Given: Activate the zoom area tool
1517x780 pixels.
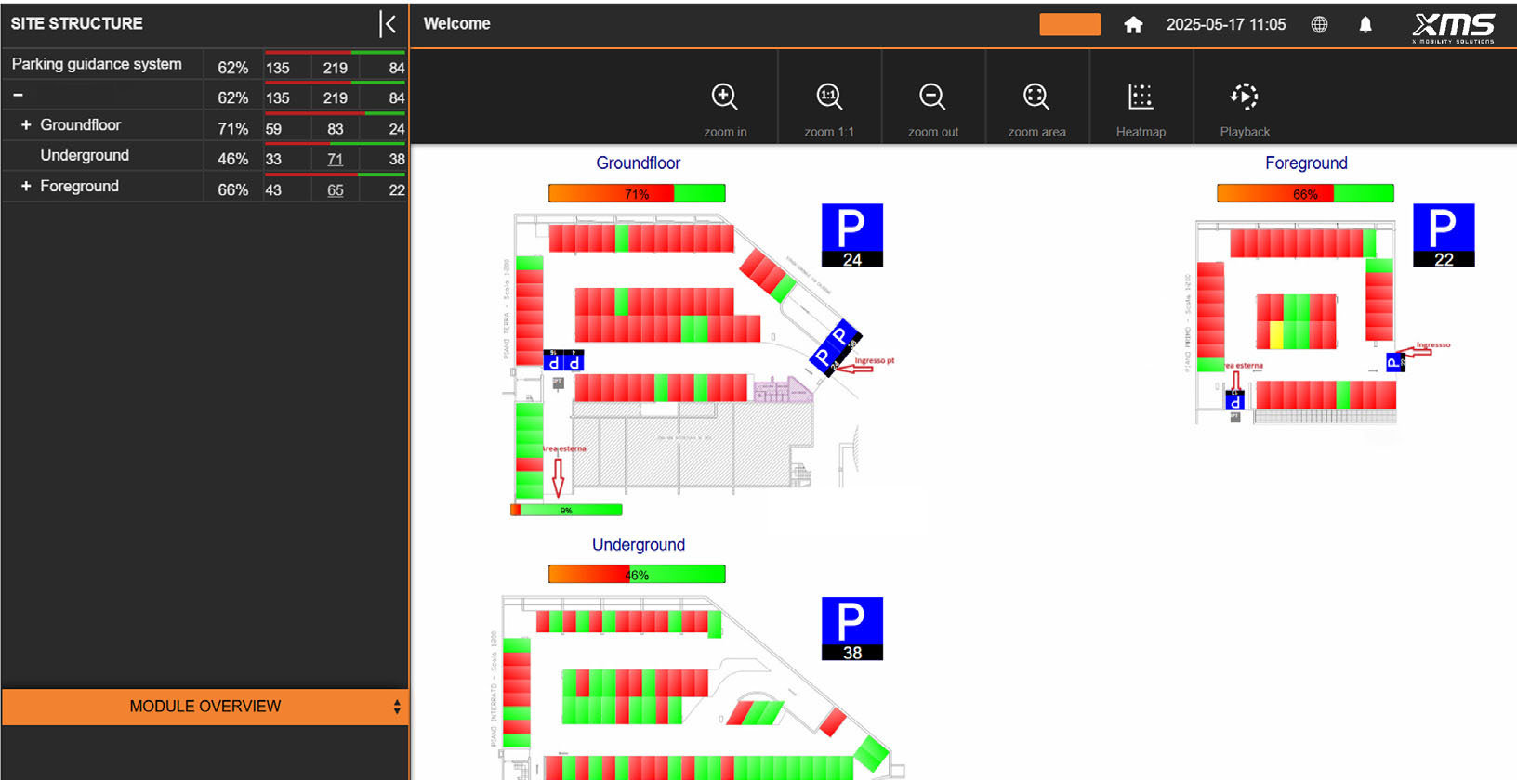Looking at the screenshot, I should [1036, 97].
